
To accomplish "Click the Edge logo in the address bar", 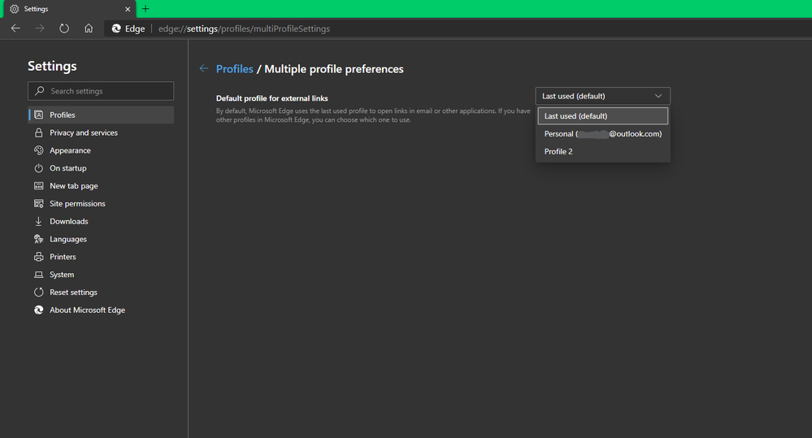I will point(116,28).
